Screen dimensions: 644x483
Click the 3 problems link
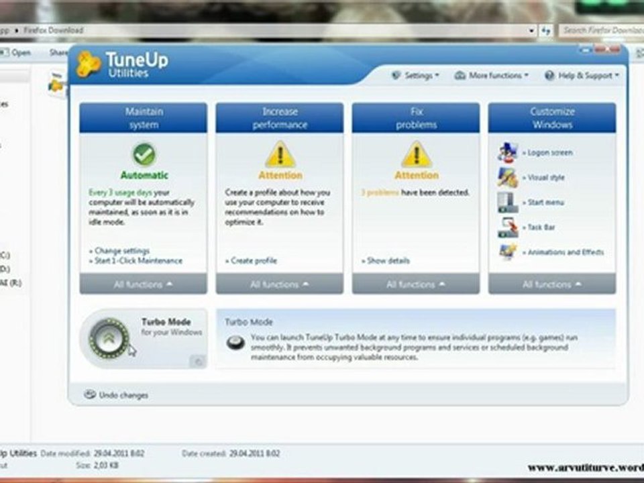coord(380,193)
